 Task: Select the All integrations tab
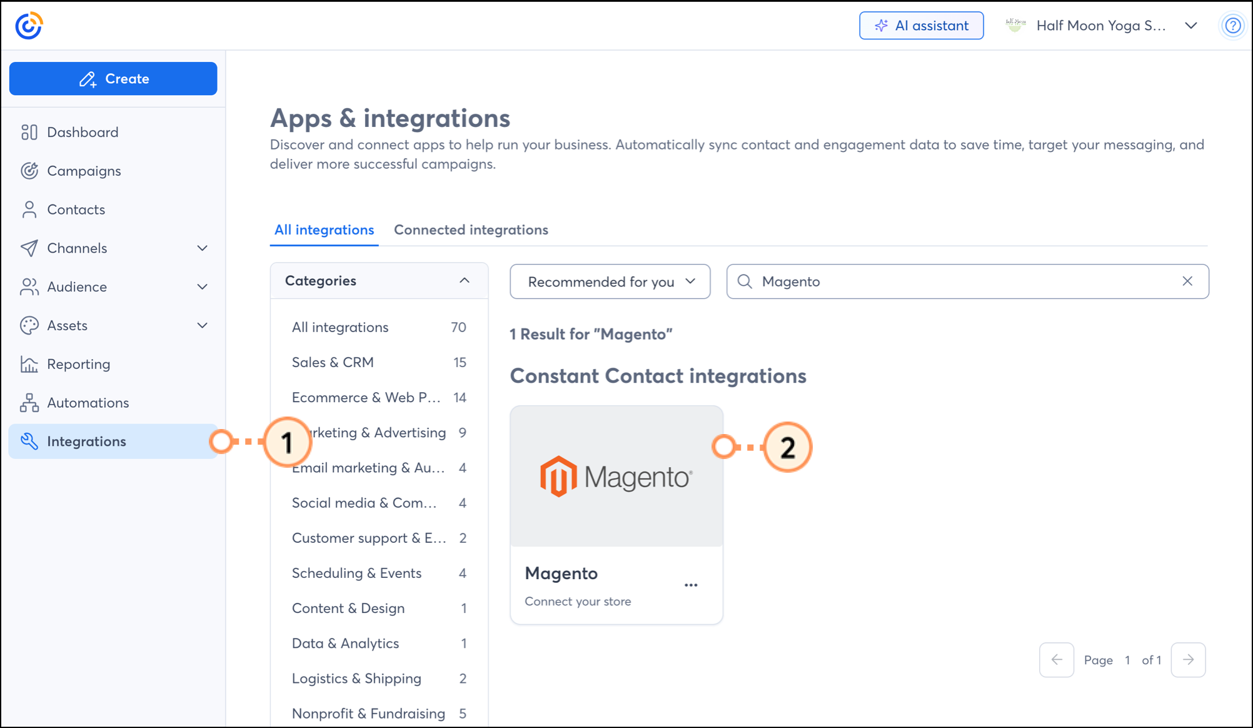pos(324,230)
